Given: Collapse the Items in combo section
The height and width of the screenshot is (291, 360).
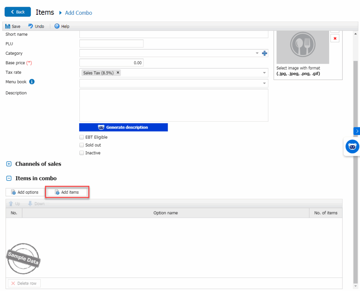Looking at the screenshot, I should pyautogui.click(x=9, y=178).
